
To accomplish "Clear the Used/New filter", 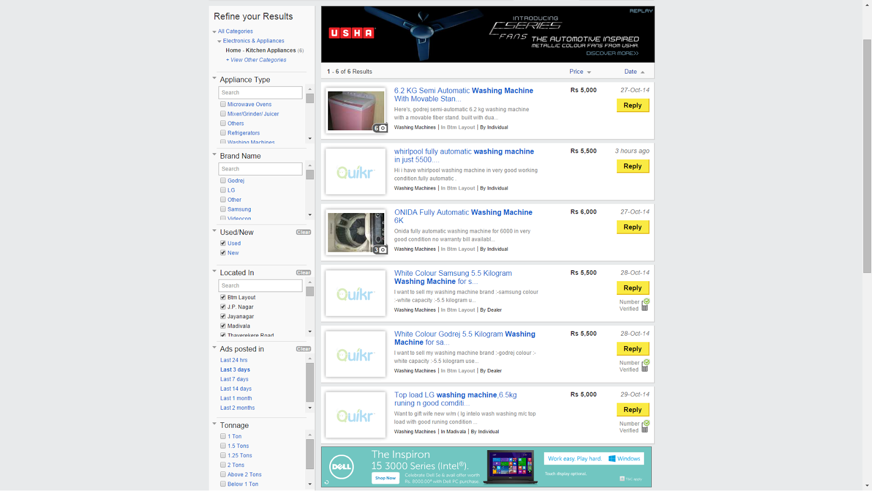I will point(304,232).
